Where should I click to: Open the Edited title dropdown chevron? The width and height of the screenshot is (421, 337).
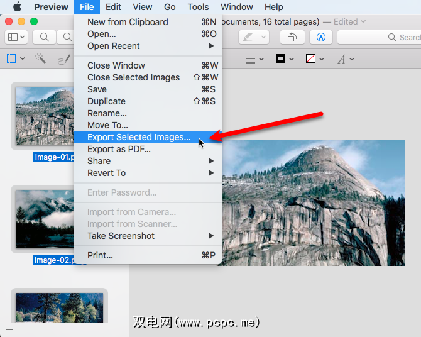click(x=363, y=21)
